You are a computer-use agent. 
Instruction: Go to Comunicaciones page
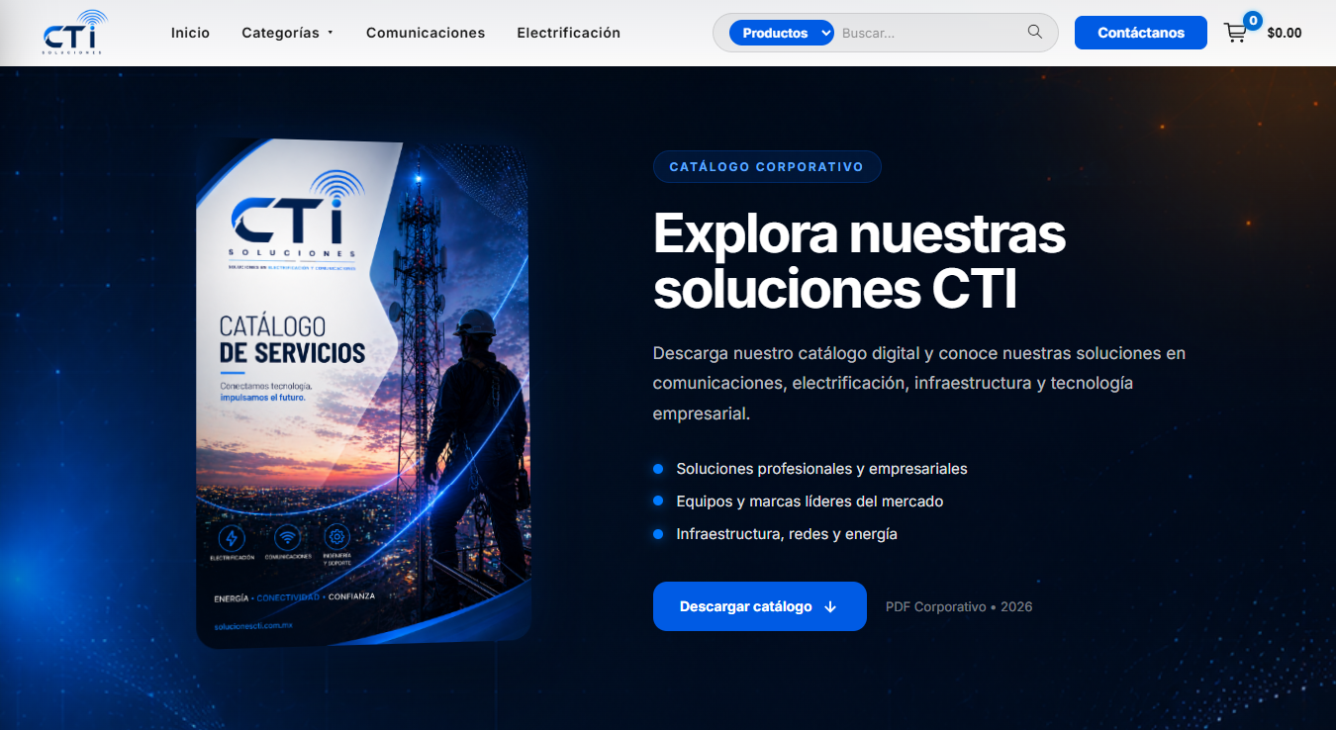click(x=426, y=33)
